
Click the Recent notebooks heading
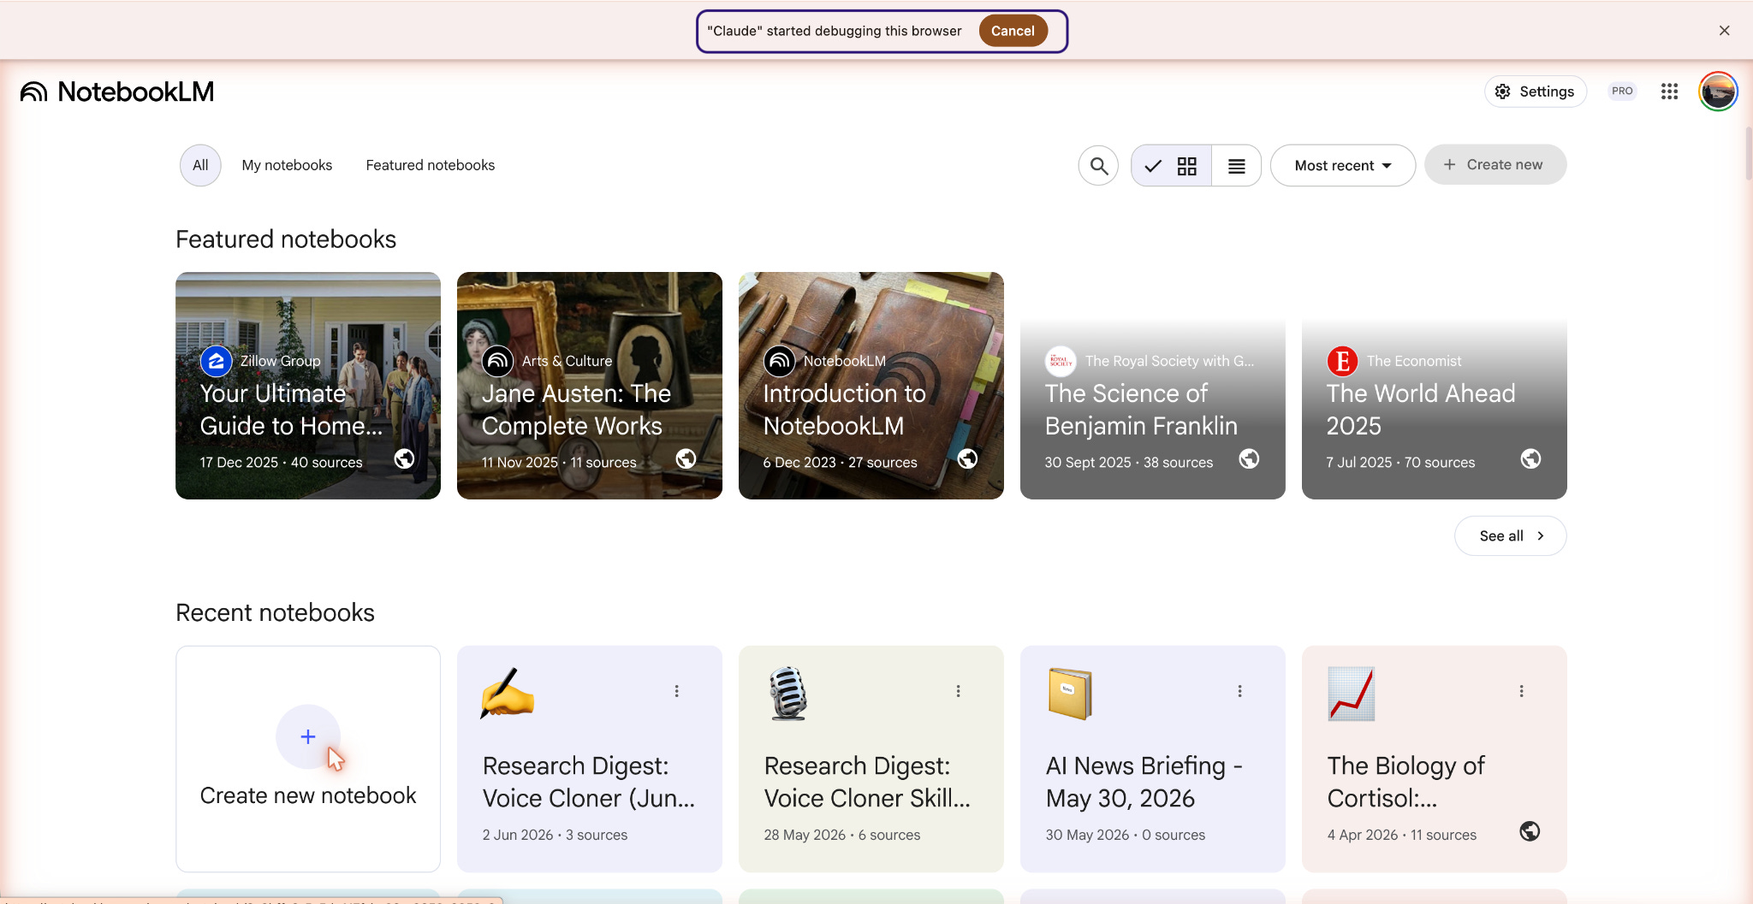275,612
